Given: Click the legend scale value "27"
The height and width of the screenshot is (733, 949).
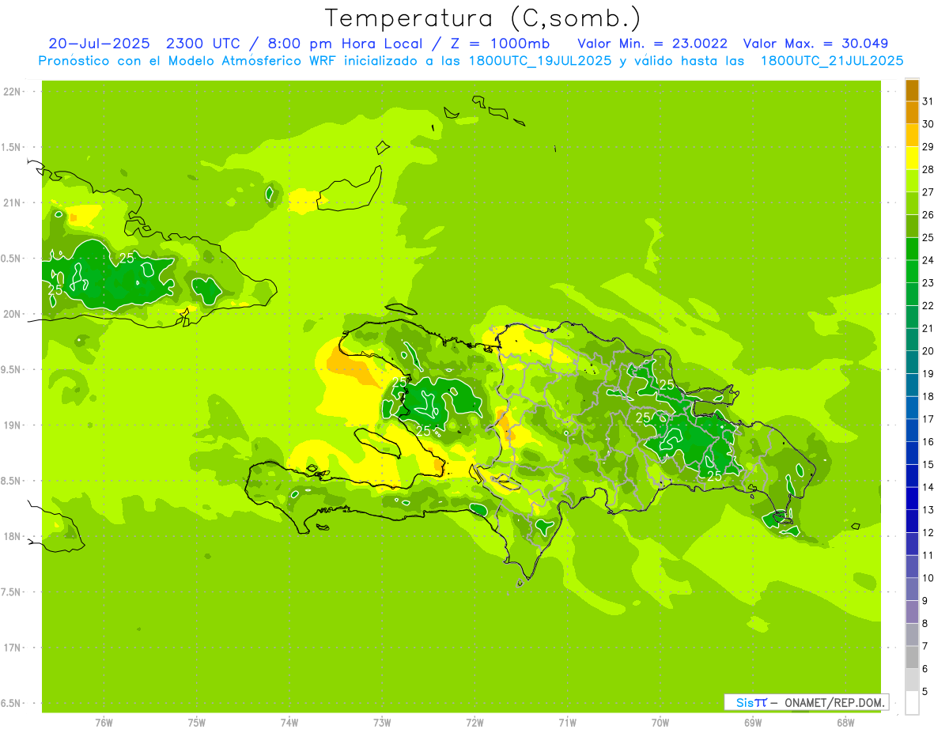Looking at the screenshot, I should 928,192.
